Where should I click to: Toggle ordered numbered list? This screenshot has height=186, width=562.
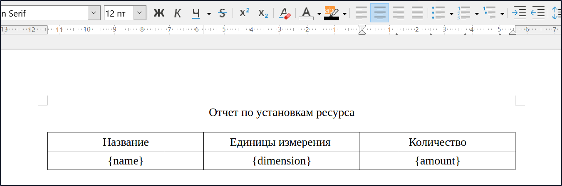(x=464, y=13)
